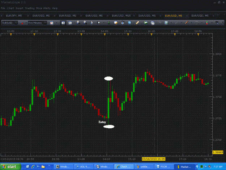The height and width of the screenshot is (170, 226).
Task: Select the grey line drawing tool
Action: pyautogui.click(x=176, y=23)
